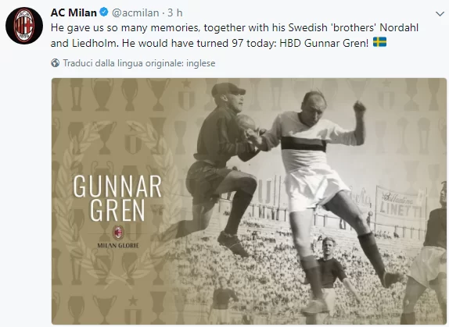Click the MILAN GLORIE caption text

(118, 246)
